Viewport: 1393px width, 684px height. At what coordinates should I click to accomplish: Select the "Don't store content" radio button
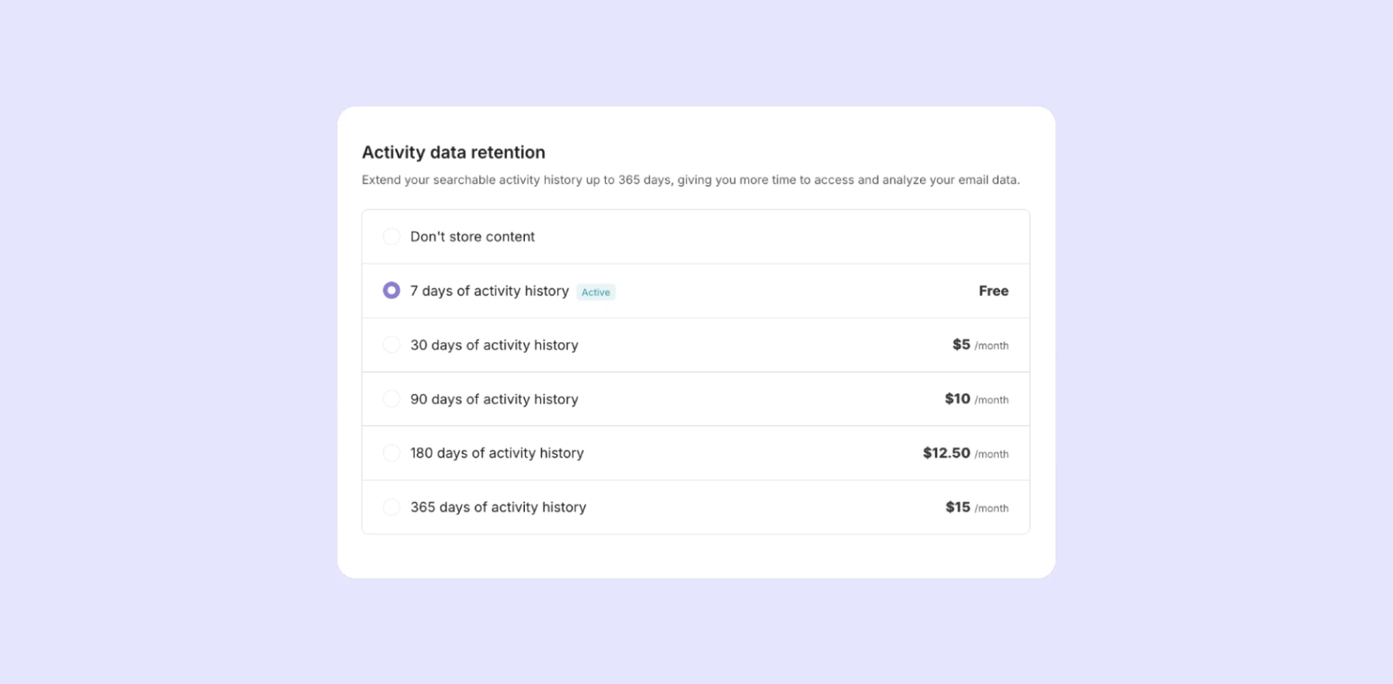(391, 236)
